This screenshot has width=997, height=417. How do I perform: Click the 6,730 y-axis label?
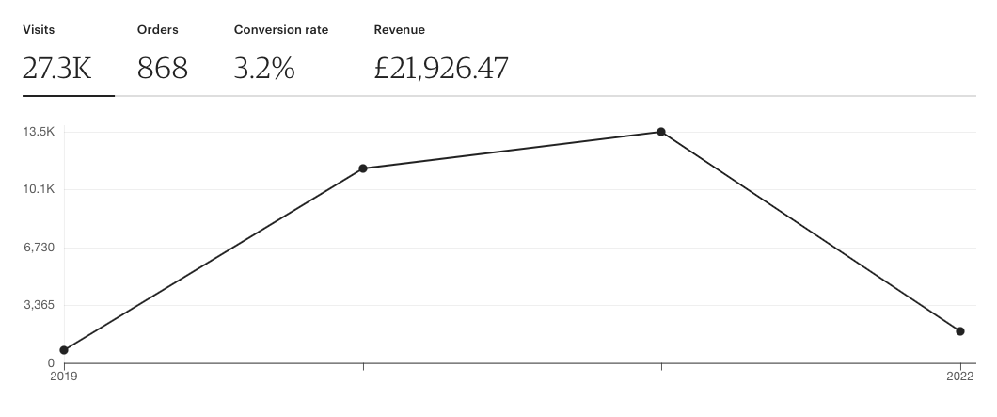pyautogui.click(x=39, y=248)
